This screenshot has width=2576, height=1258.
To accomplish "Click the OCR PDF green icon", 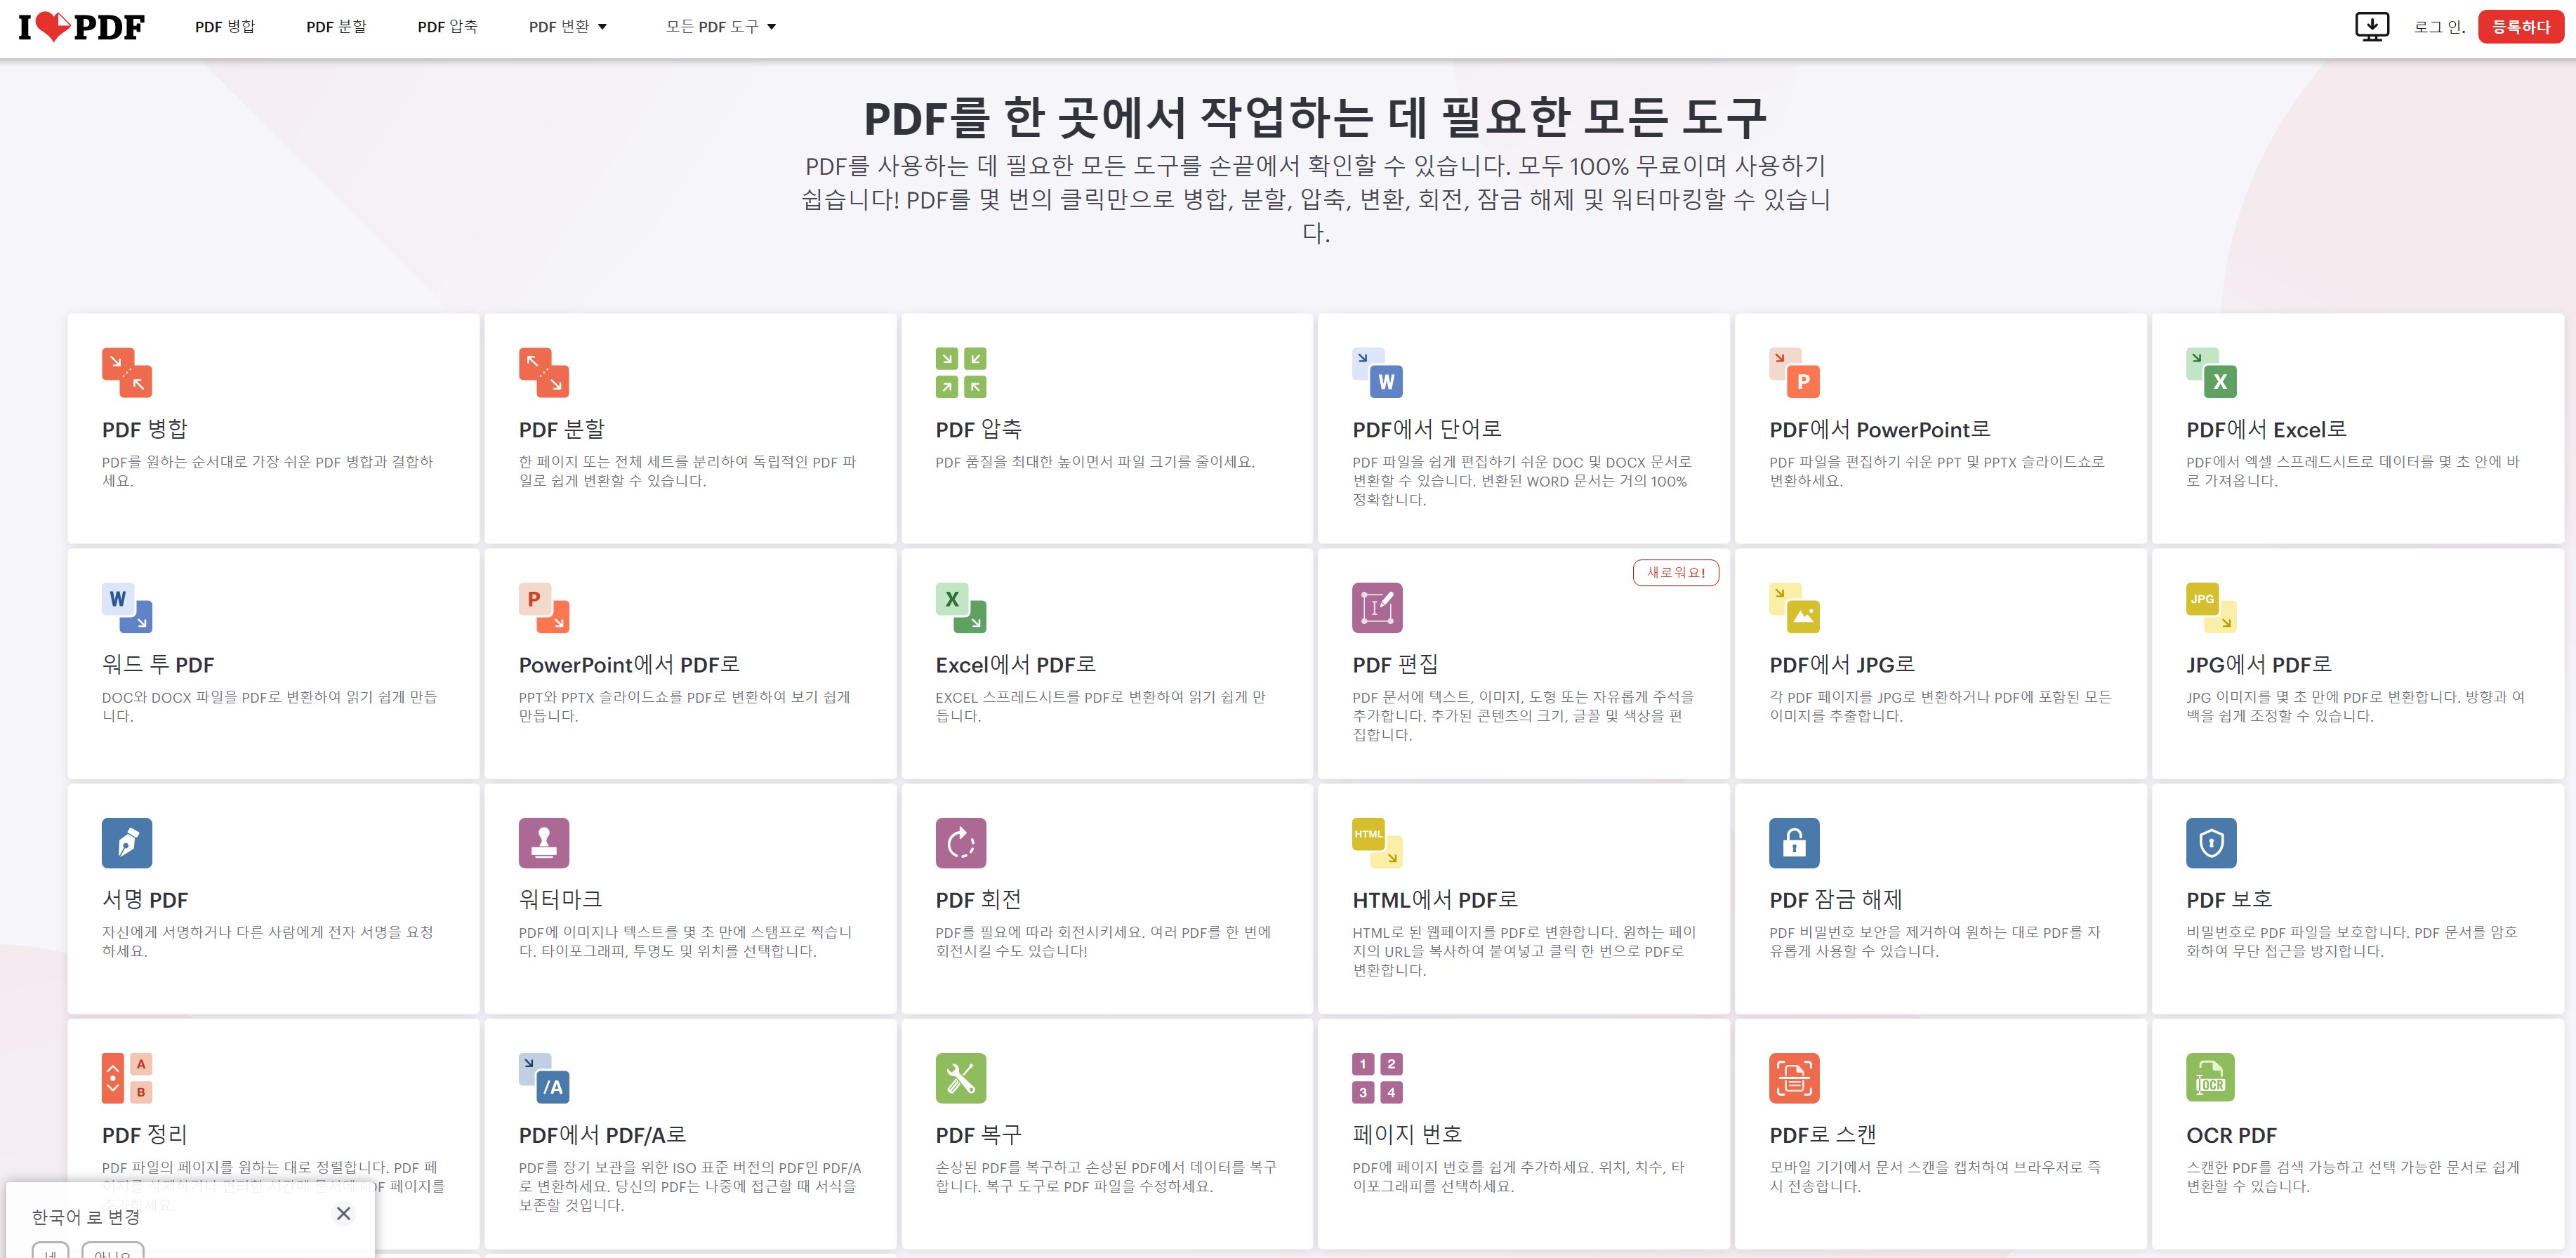I will tap(2210, 1078).
